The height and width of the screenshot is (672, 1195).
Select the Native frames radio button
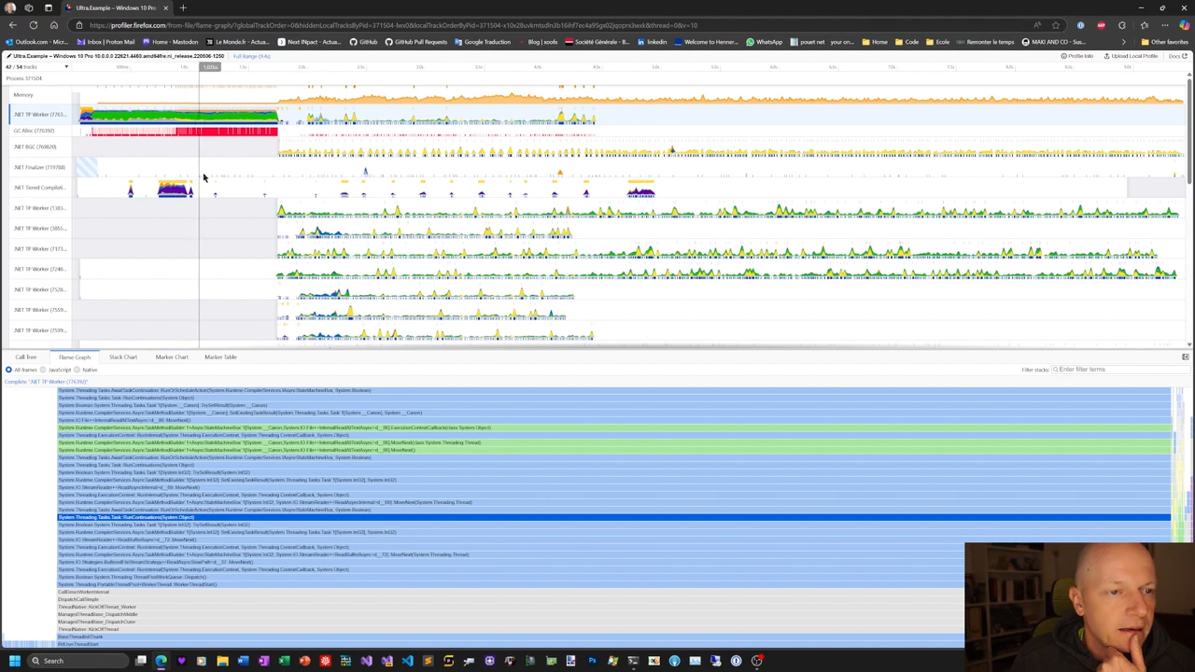[x=77, y=370]
